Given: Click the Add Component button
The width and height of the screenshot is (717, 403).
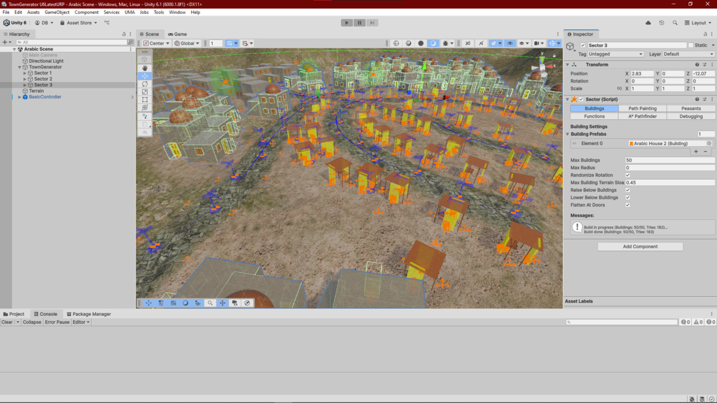Looking at the screenshot, I should pyautogui.click(x=640, y=247).
